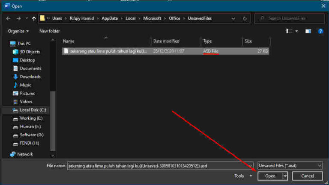Show the preview pane
The width and height of the screenshot is (329, 185).
(x=308, y=31)
